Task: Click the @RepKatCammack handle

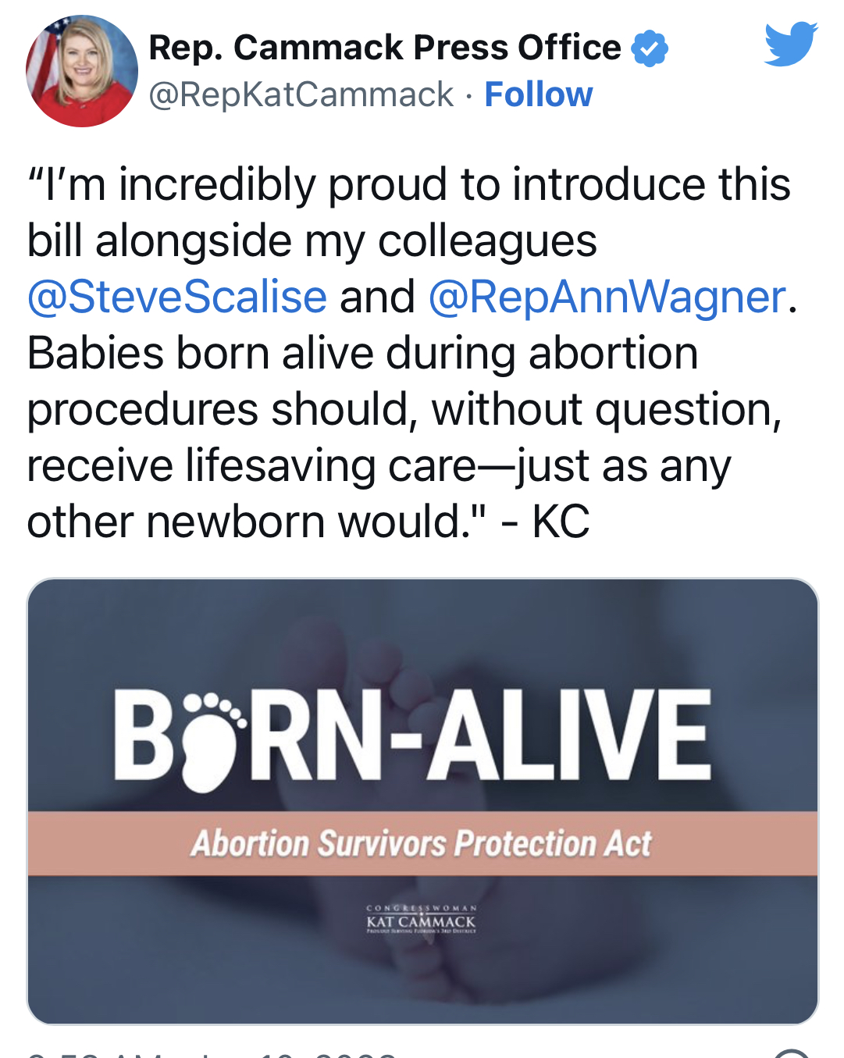Action: 301,94
